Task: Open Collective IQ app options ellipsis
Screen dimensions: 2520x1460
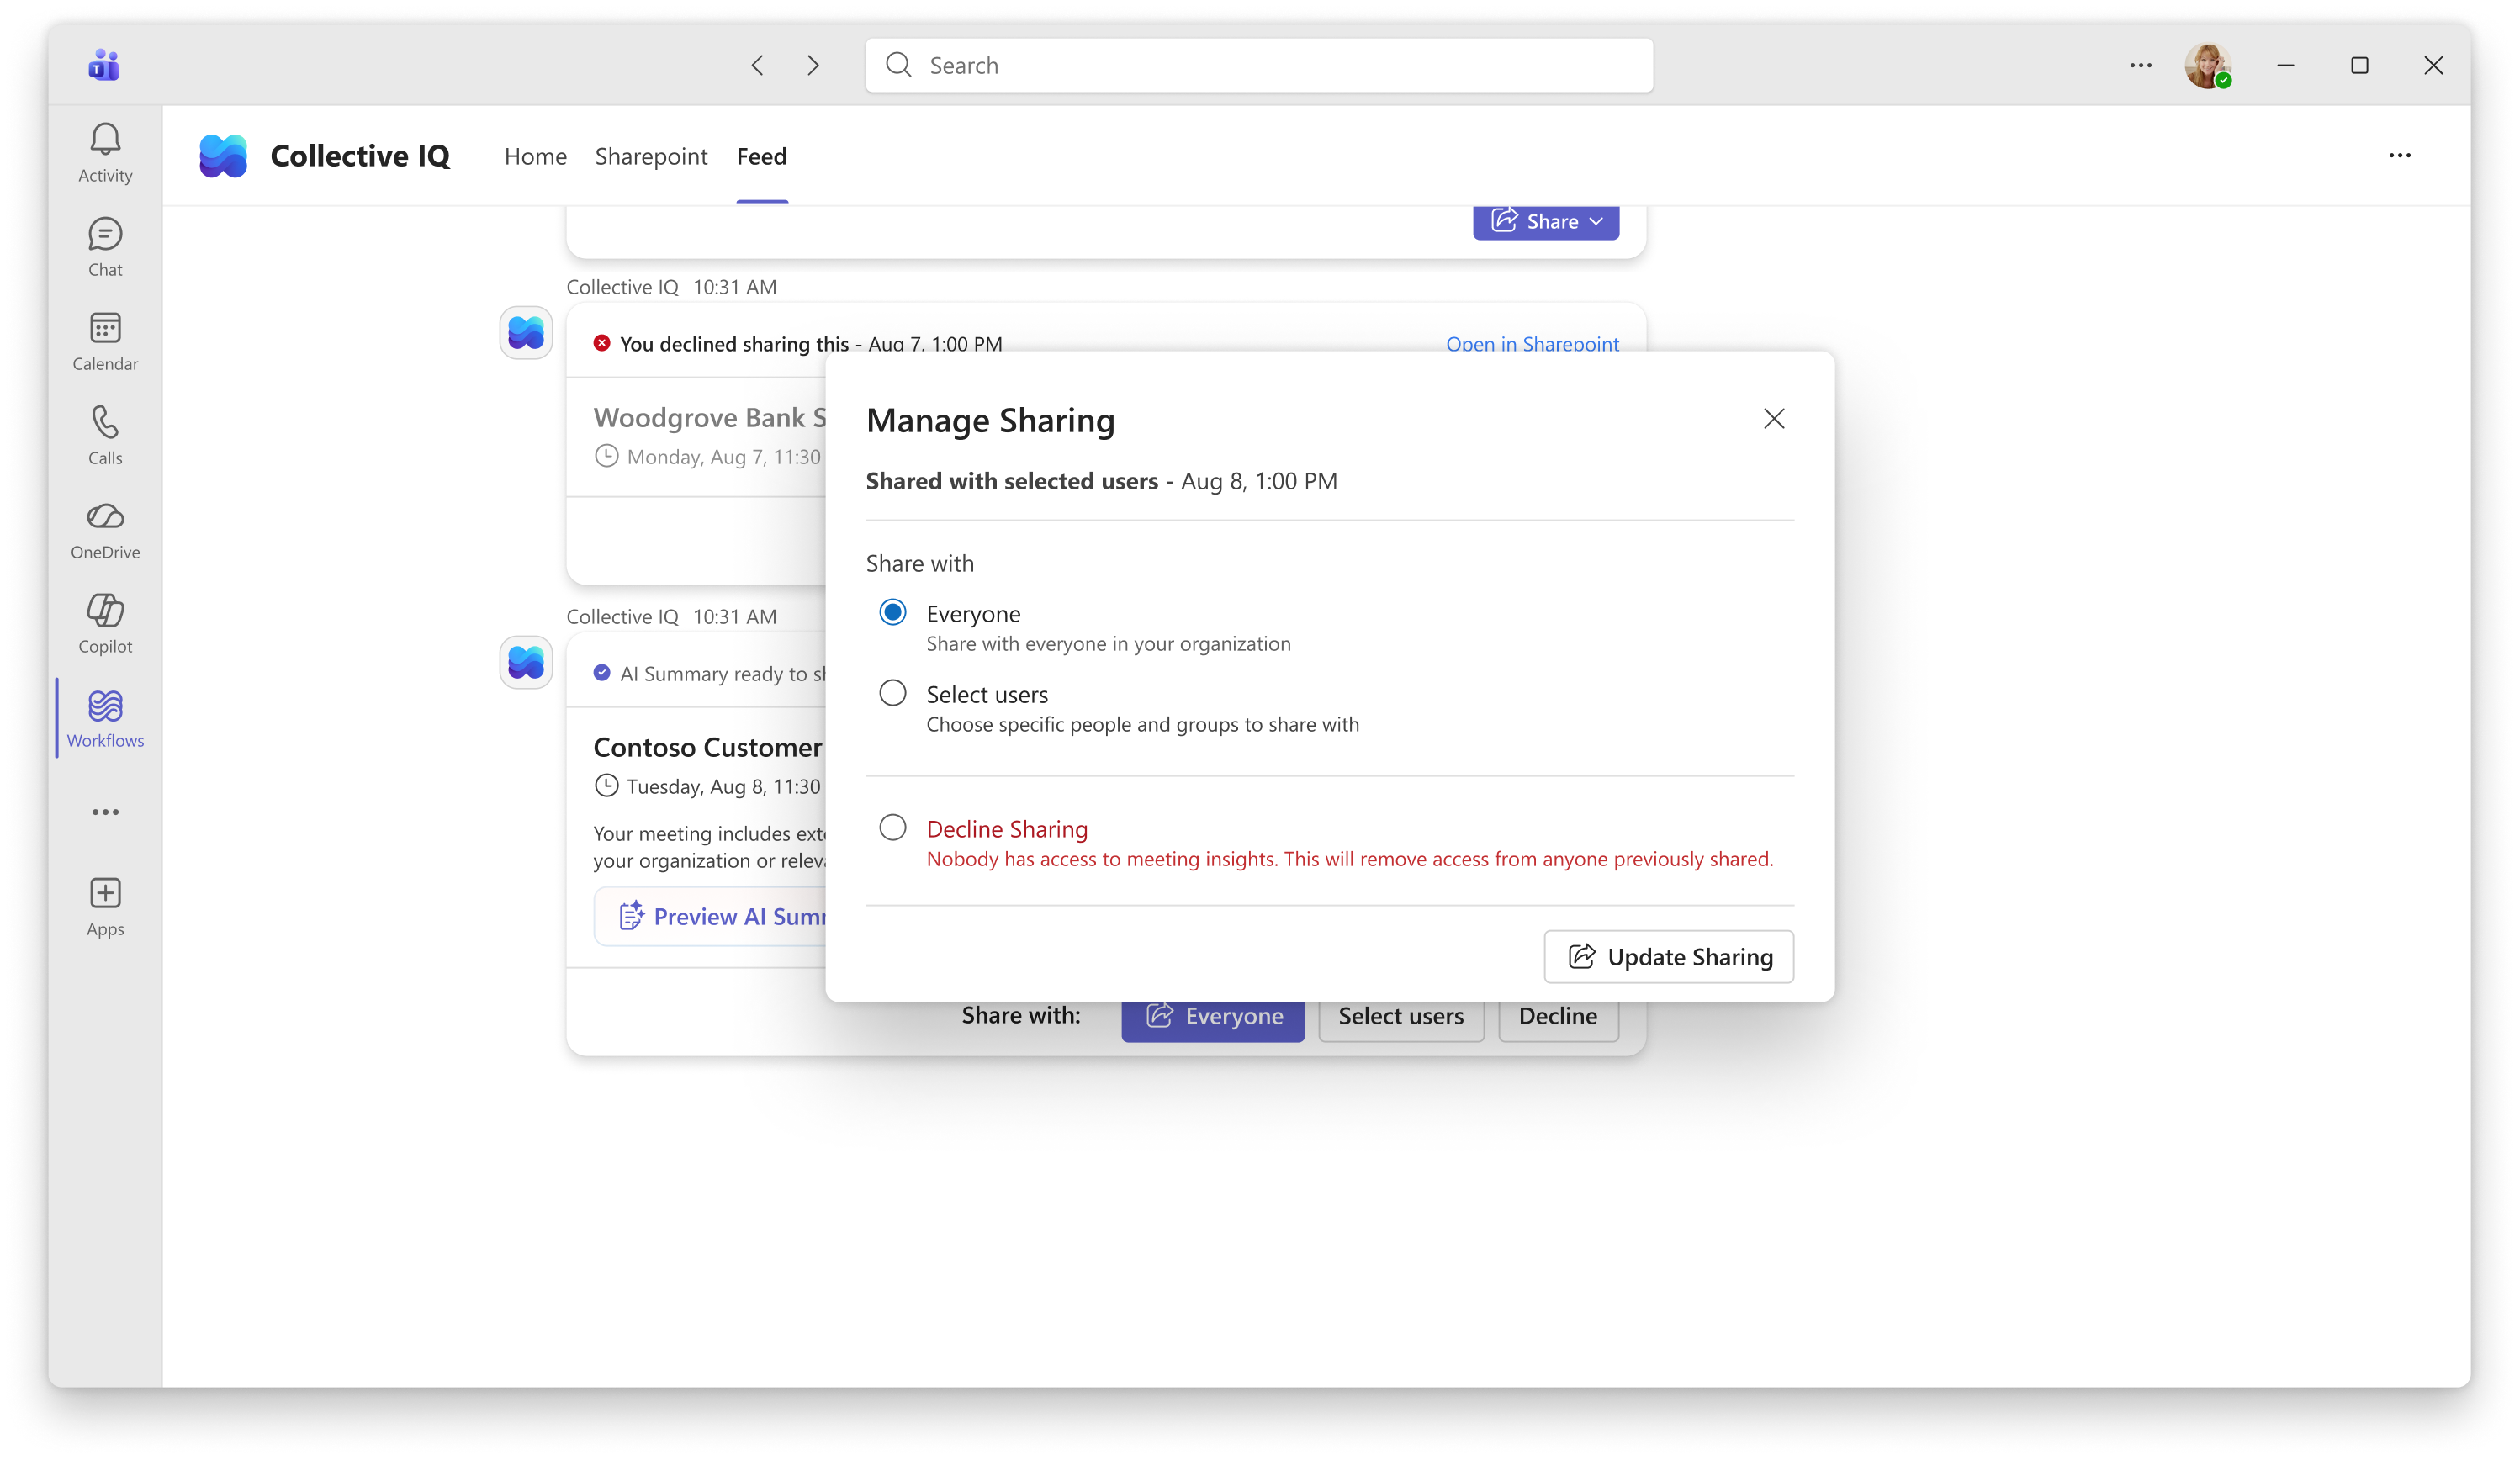Action: (2400, 155)
